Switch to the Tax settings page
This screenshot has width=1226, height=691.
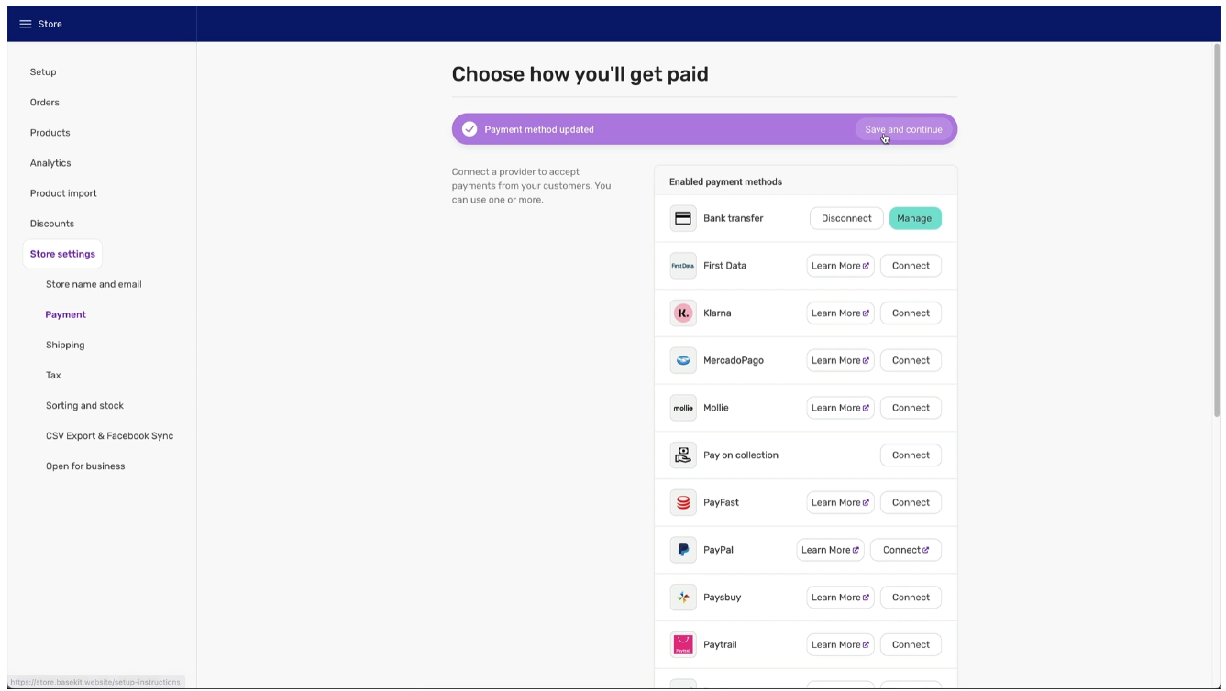tap(52, 375)
